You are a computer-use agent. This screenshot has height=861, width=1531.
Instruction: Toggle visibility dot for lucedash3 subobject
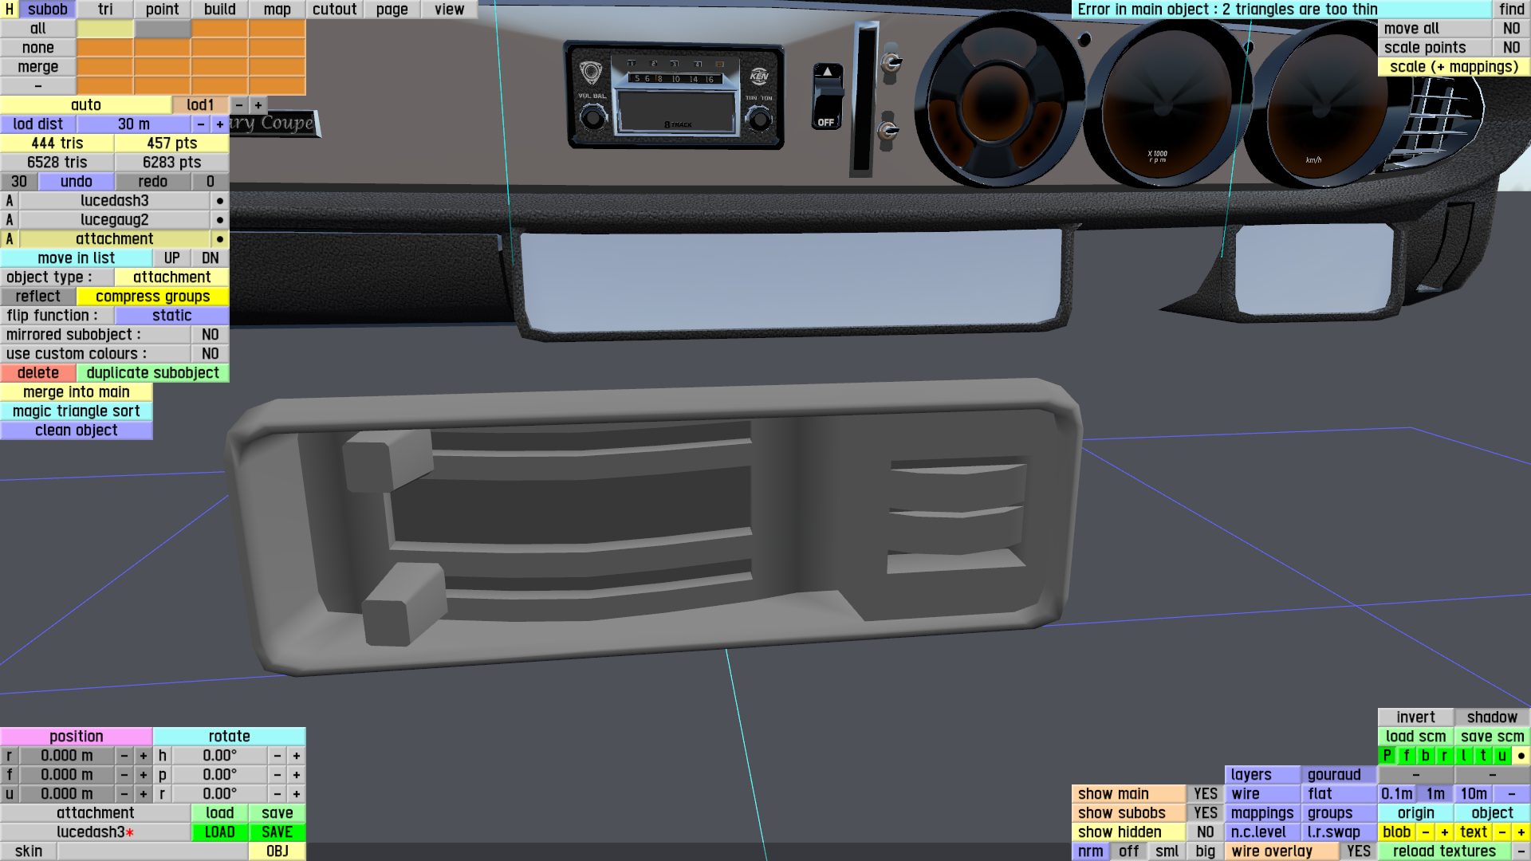(219, 201)
